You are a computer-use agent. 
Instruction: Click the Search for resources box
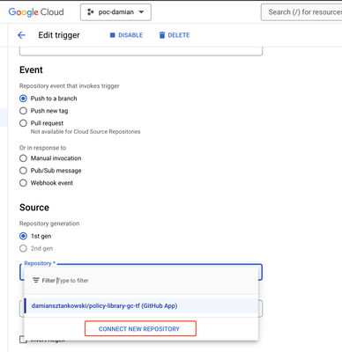(301, 12)
